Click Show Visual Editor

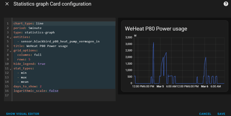tap(23, 114)
